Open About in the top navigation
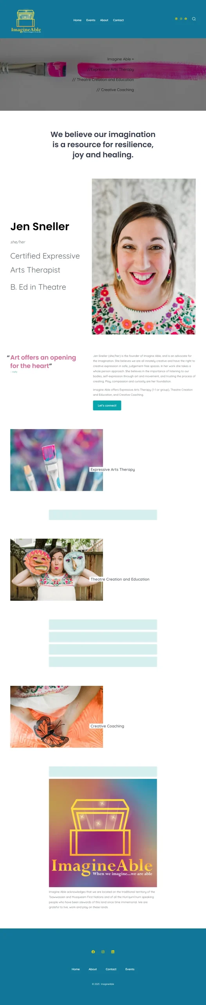The width and height of the screenshot is (206, 1005). [104, 20]
